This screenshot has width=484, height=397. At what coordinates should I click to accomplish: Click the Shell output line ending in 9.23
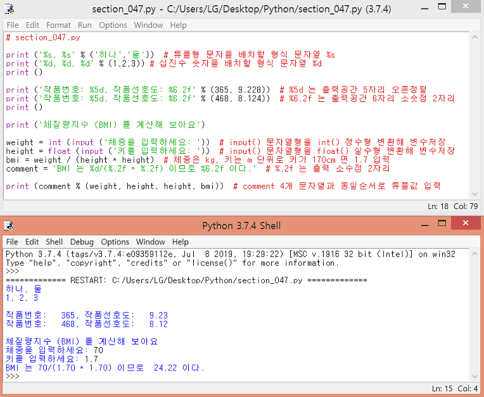[87, 315]
